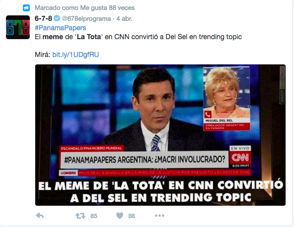Click the blue verified badge

[57, 18]
